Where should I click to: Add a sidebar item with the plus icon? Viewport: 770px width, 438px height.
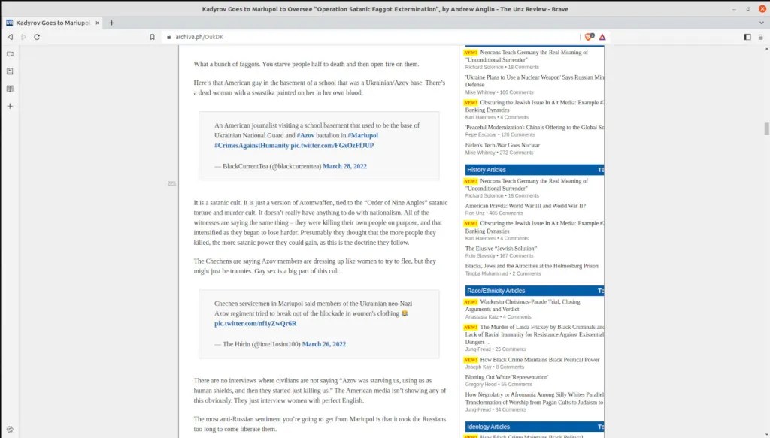click(10, 106)
